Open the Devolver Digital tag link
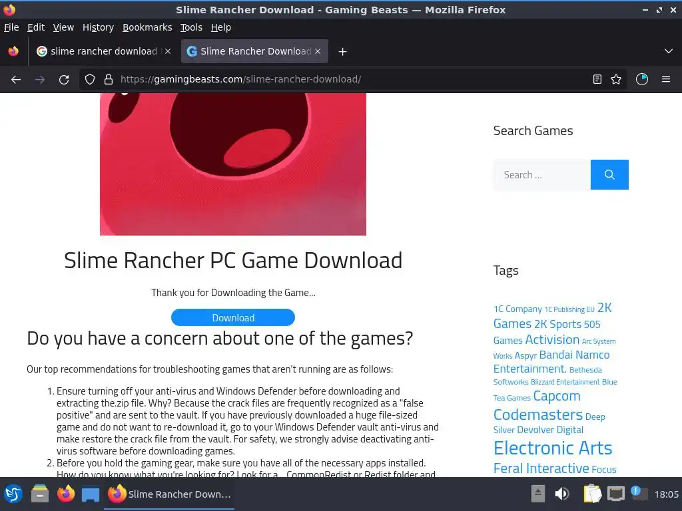Screen dimensions: 682x511 [x=550, y=430]
